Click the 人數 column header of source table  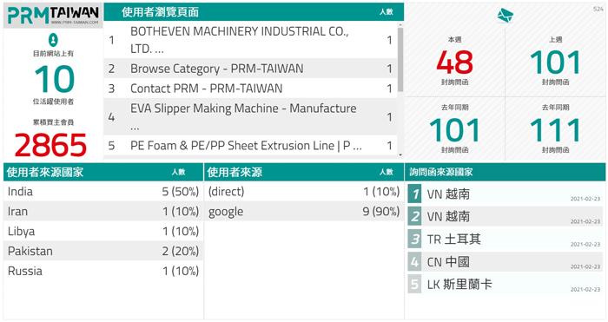pos(387,172)
